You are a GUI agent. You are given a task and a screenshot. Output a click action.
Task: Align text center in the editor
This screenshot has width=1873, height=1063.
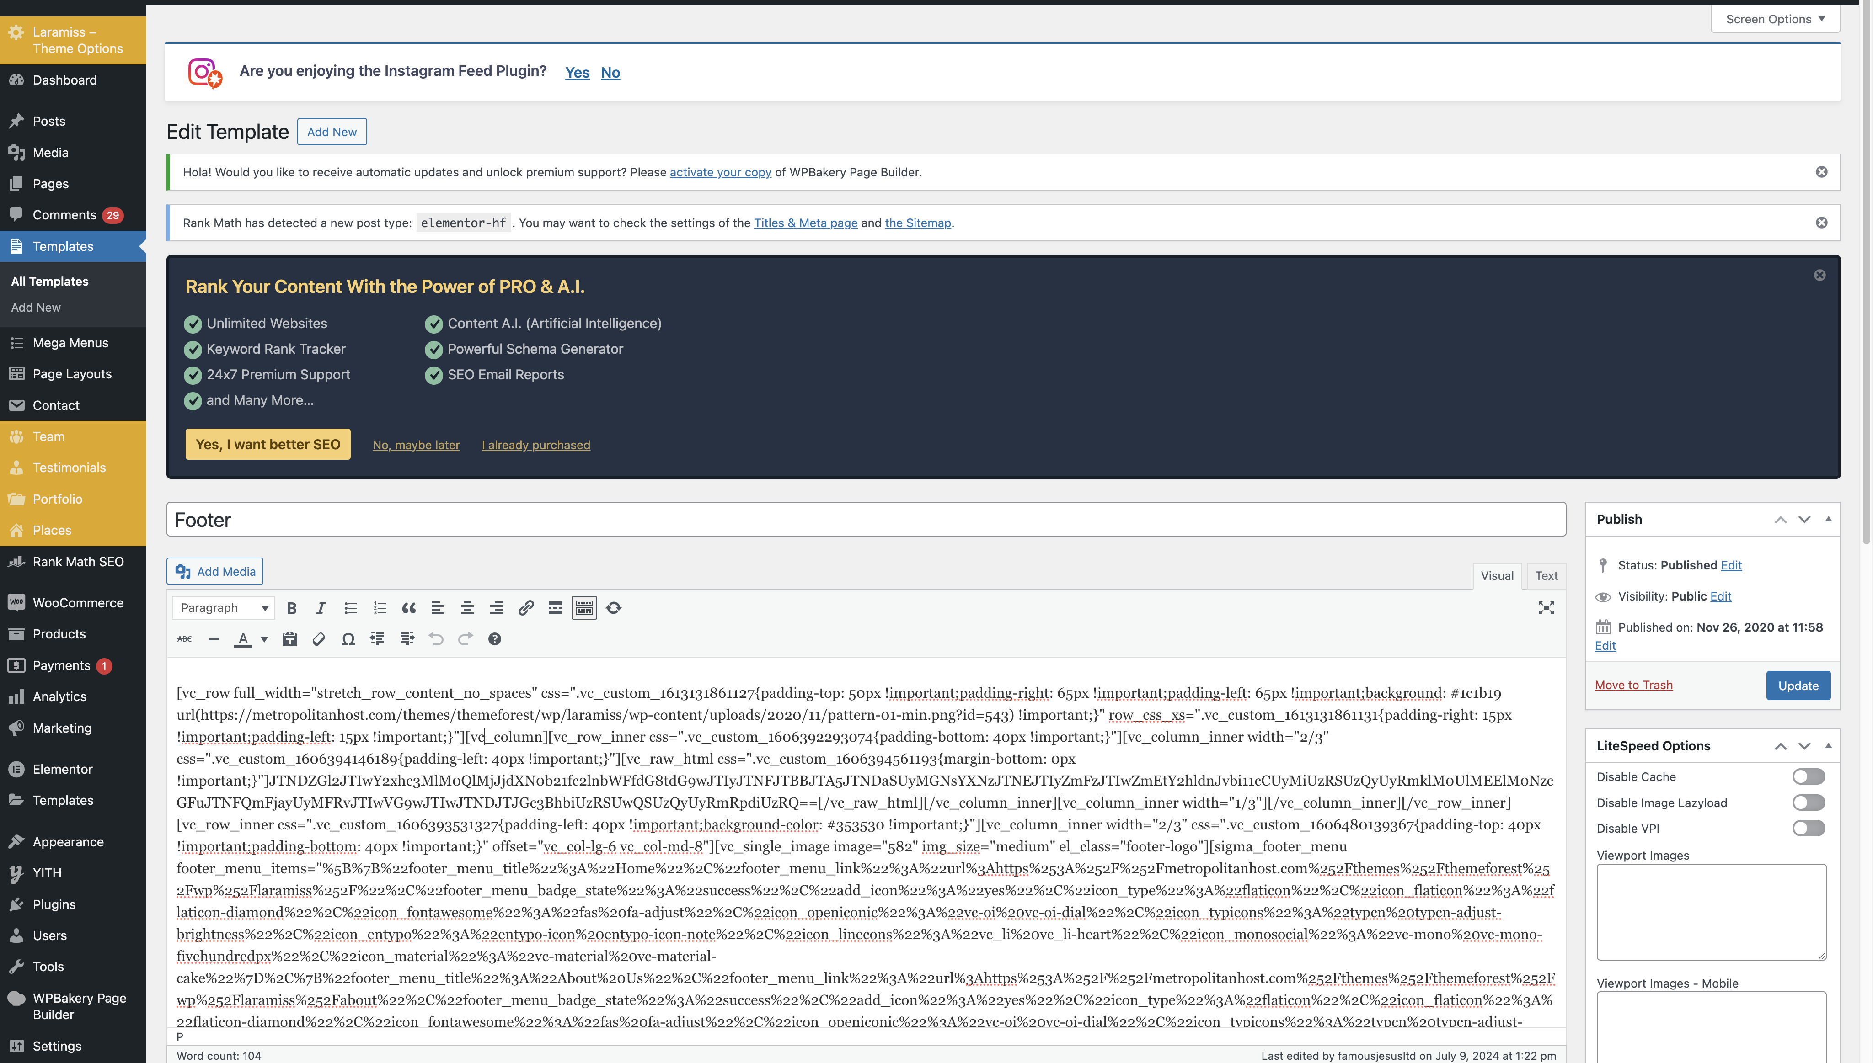pyautogui.click(x=467, y=608)
